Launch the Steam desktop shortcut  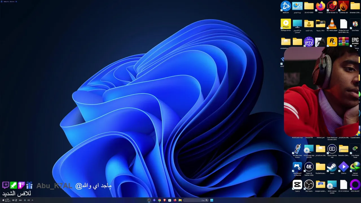coord(332,168)
